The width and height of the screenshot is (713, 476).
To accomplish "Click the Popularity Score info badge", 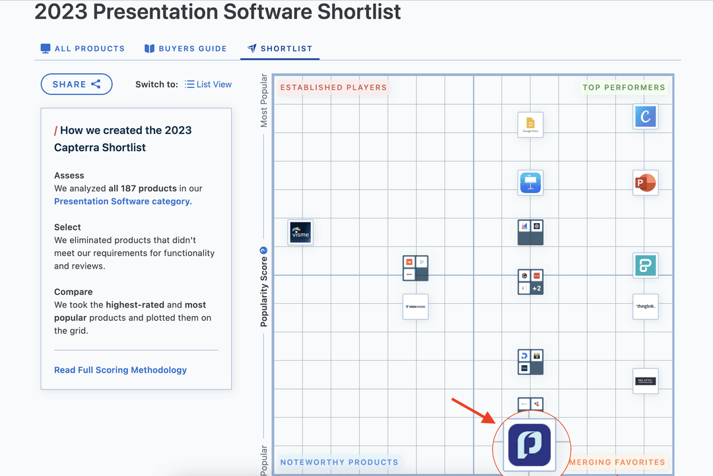I will pyautogui.click(x=263, y=250).
